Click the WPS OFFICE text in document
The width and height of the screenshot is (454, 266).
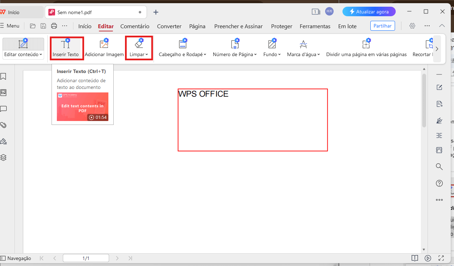(203, 94)
